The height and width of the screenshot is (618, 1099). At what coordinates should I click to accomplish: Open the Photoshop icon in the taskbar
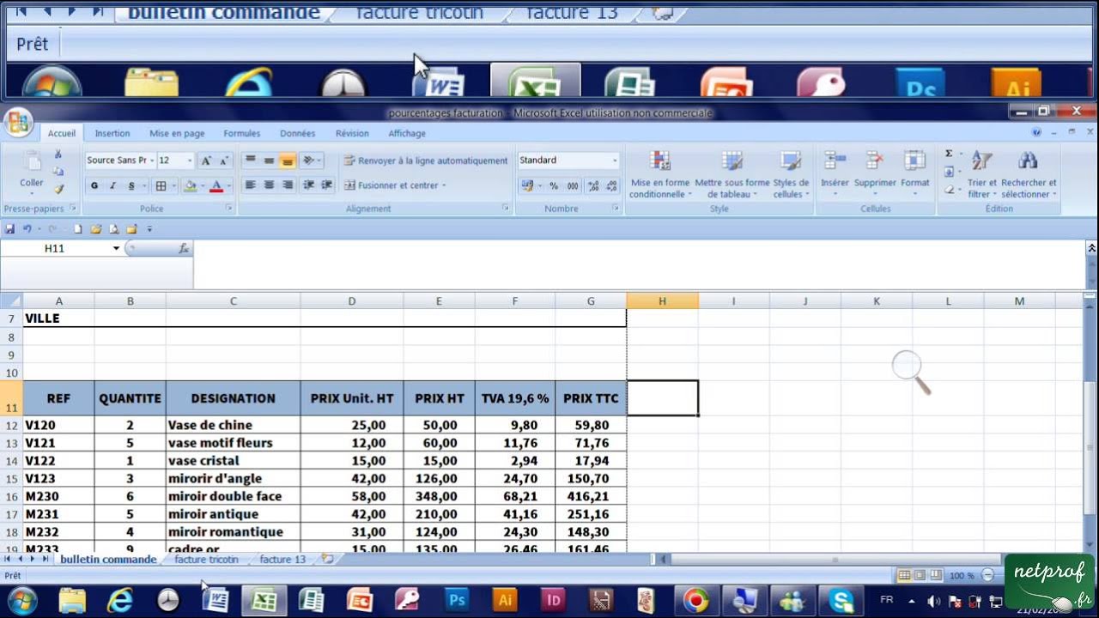point(457,600)
